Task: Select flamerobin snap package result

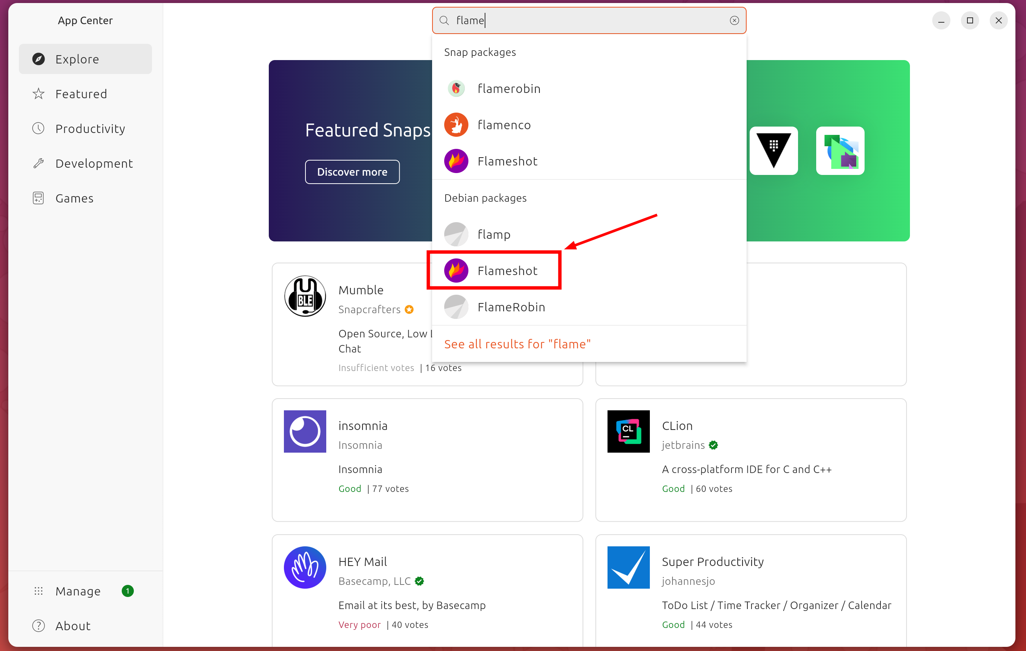Action: tap(589, 88)
